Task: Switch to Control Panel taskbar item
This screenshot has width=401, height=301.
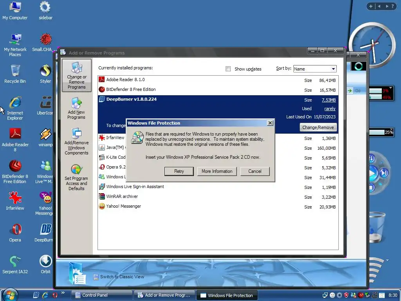Action: [x=101, y=295]
